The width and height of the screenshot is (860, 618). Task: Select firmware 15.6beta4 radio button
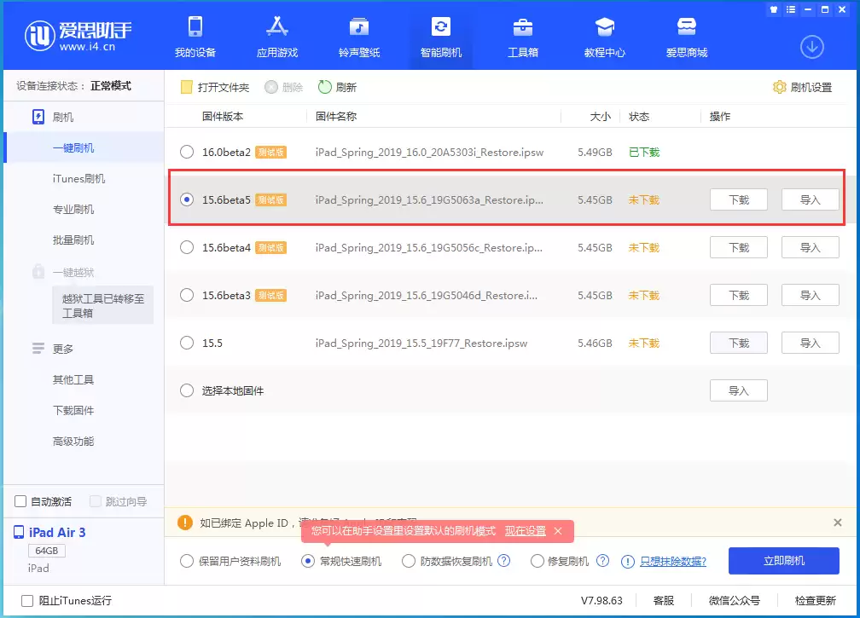click(x=187, y=247)
